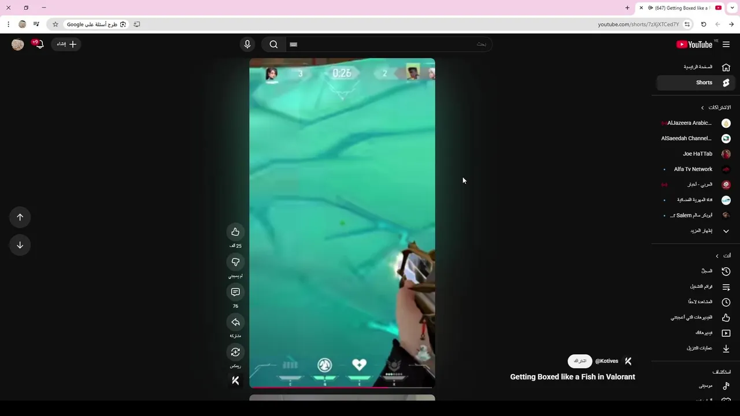Viewport: 740px width, 416px height.
Task: Dislike the short with the thumbs-down icon
Action: [235, 262]
